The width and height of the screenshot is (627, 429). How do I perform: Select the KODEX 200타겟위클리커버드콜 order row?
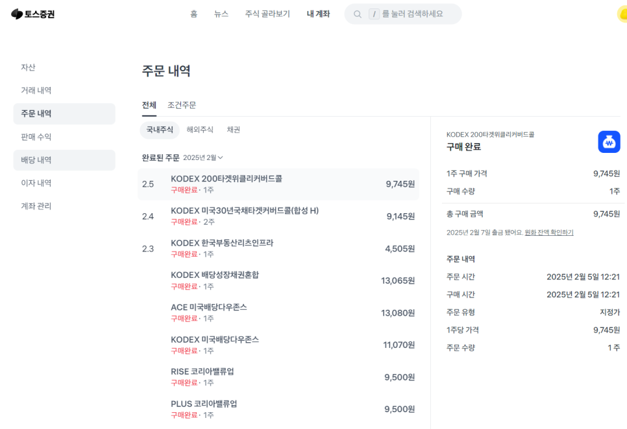click(x=278, y=184)
